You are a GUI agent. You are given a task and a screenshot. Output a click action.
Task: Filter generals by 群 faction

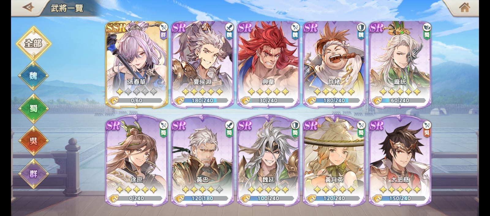[33, 174]
